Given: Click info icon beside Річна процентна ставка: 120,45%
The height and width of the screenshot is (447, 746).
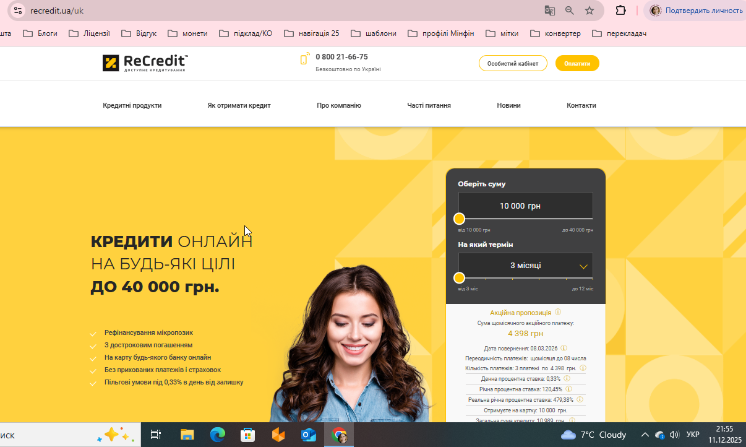Looking at the screenshot, I should coord(568,389).
